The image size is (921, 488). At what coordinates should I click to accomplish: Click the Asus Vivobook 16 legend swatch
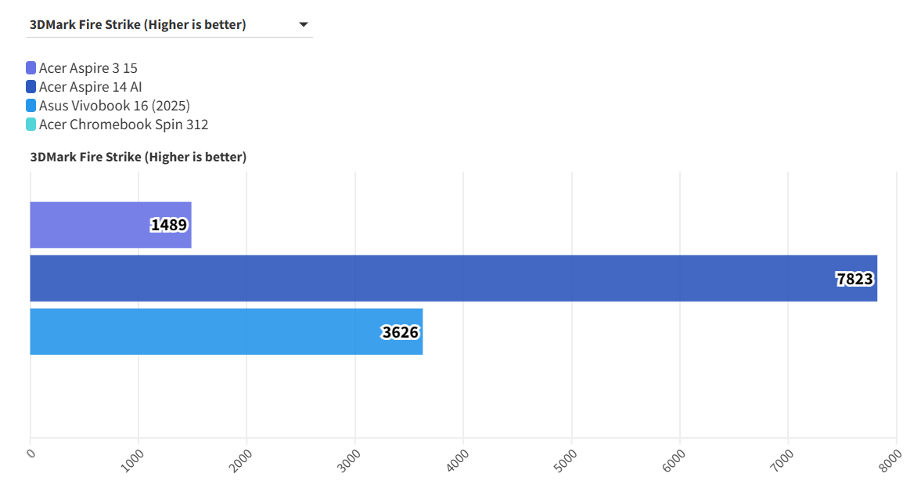(x=31, y=106)
